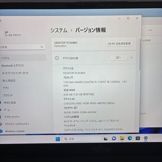Open the Chat app on taskbar
This screenshot has width=162, height=162.
point(114,139)
